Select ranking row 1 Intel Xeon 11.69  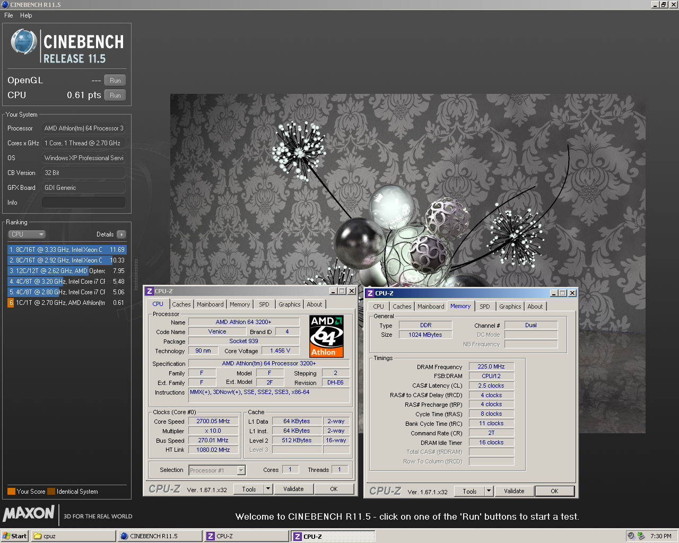[67, 250]
